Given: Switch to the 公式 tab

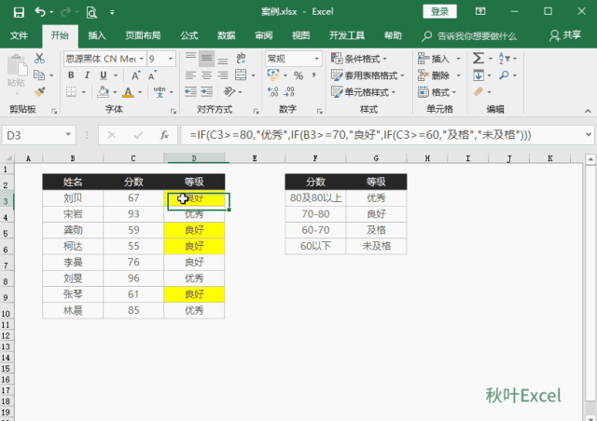Looking at the screenshot, I should click(x=189, y=35).
